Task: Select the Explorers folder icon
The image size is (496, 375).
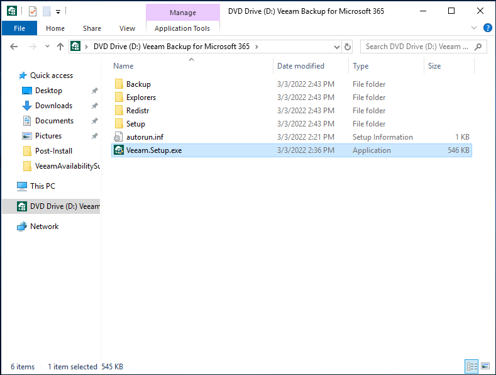Action: [x=119, y=98]
